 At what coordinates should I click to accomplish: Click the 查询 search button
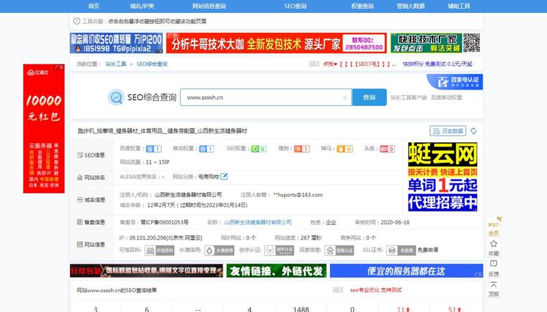tap(369, 97)
